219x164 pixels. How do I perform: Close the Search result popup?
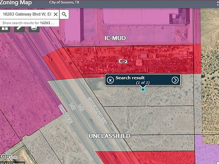coord(110,80)
